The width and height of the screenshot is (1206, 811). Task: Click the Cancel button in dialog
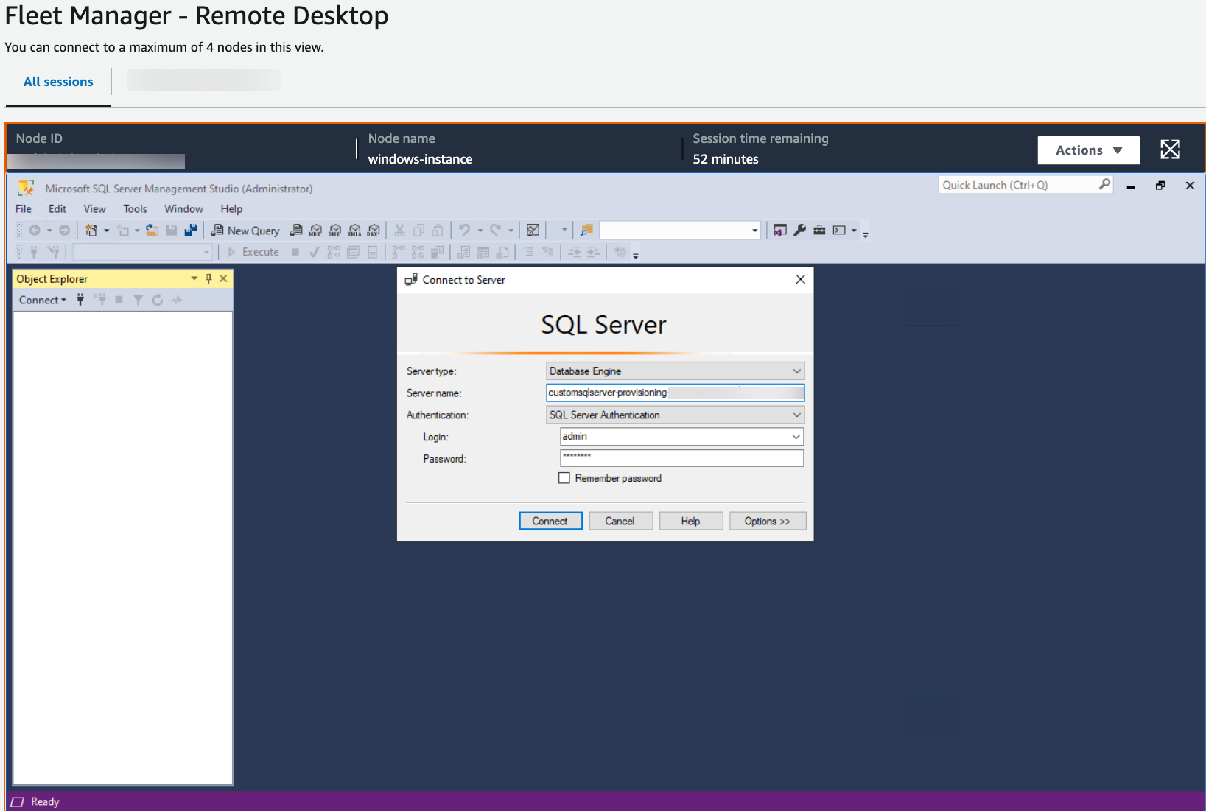[x=620, y=521]
